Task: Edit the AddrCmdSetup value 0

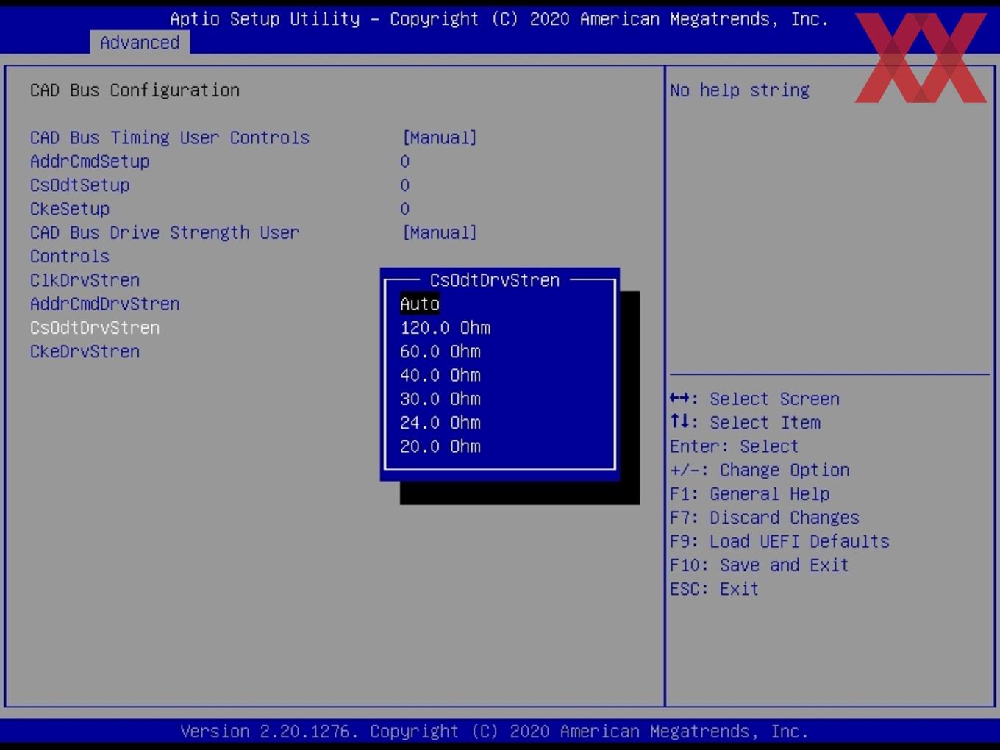Action: coord(405,161)
